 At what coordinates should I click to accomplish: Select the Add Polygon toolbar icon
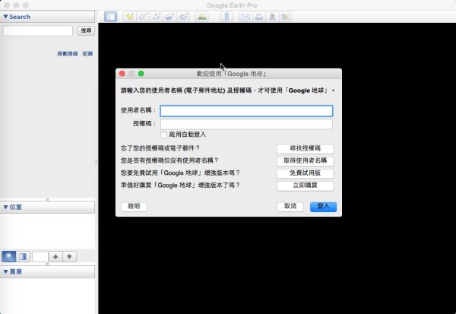(143, 17)
